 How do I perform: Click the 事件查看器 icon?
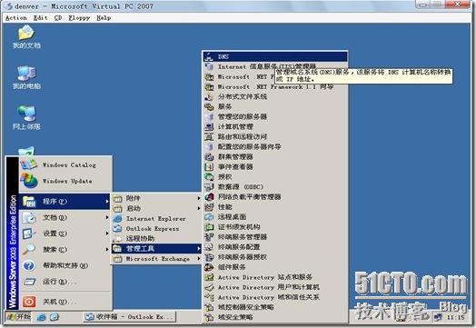point(209,167)
